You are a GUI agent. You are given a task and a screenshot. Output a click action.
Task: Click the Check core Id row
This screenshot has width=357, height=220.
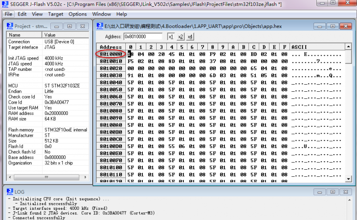click(x=48, y=97)
